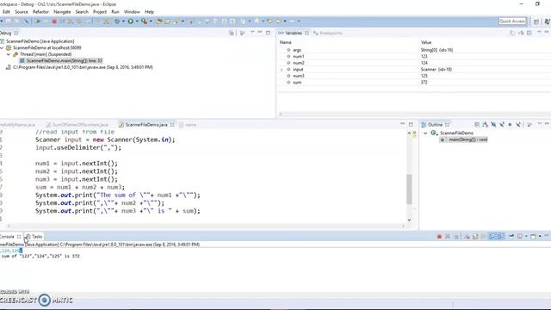Click the Value column header in the Variables view
The image size is (551, 310).
click(426, 42)
